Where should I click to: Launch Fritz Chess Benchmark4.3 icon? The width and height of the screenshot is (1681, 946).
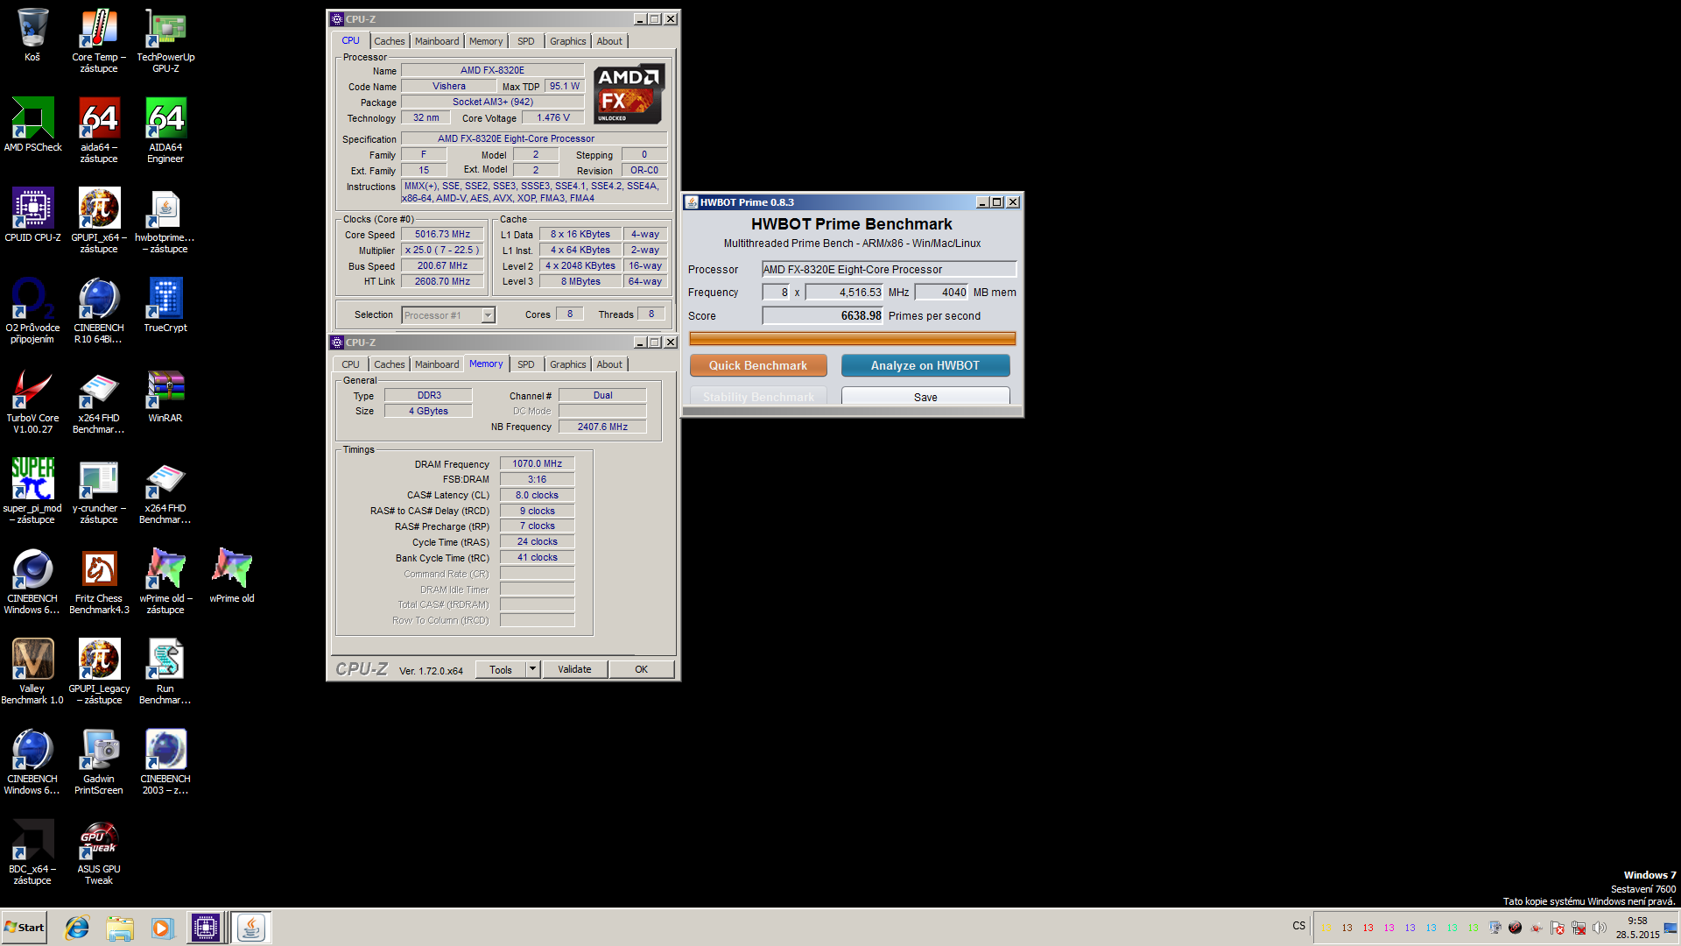[x=99, y=582]
